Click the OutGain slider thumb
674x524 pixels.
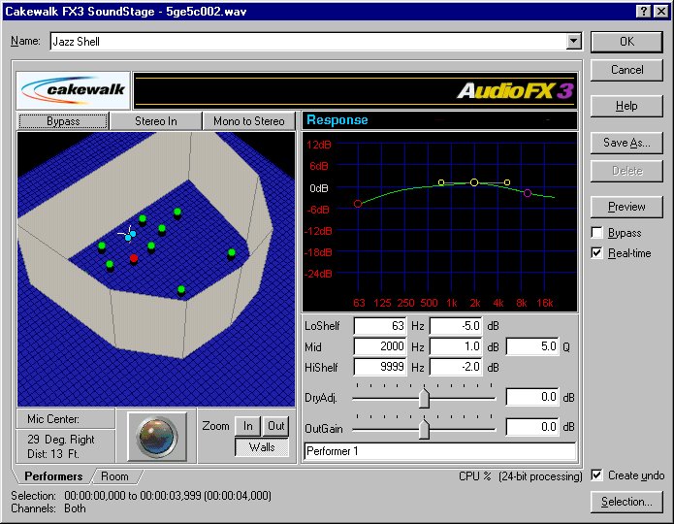(424, 429)
